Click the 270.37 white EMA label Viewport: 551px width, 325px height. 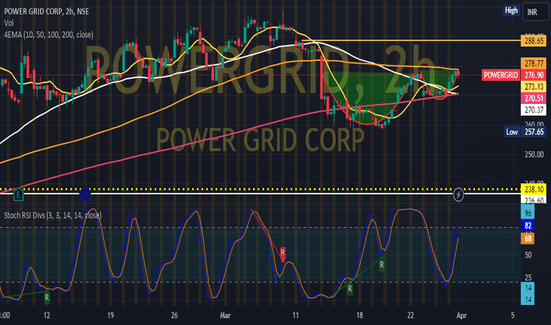point(534,110)
